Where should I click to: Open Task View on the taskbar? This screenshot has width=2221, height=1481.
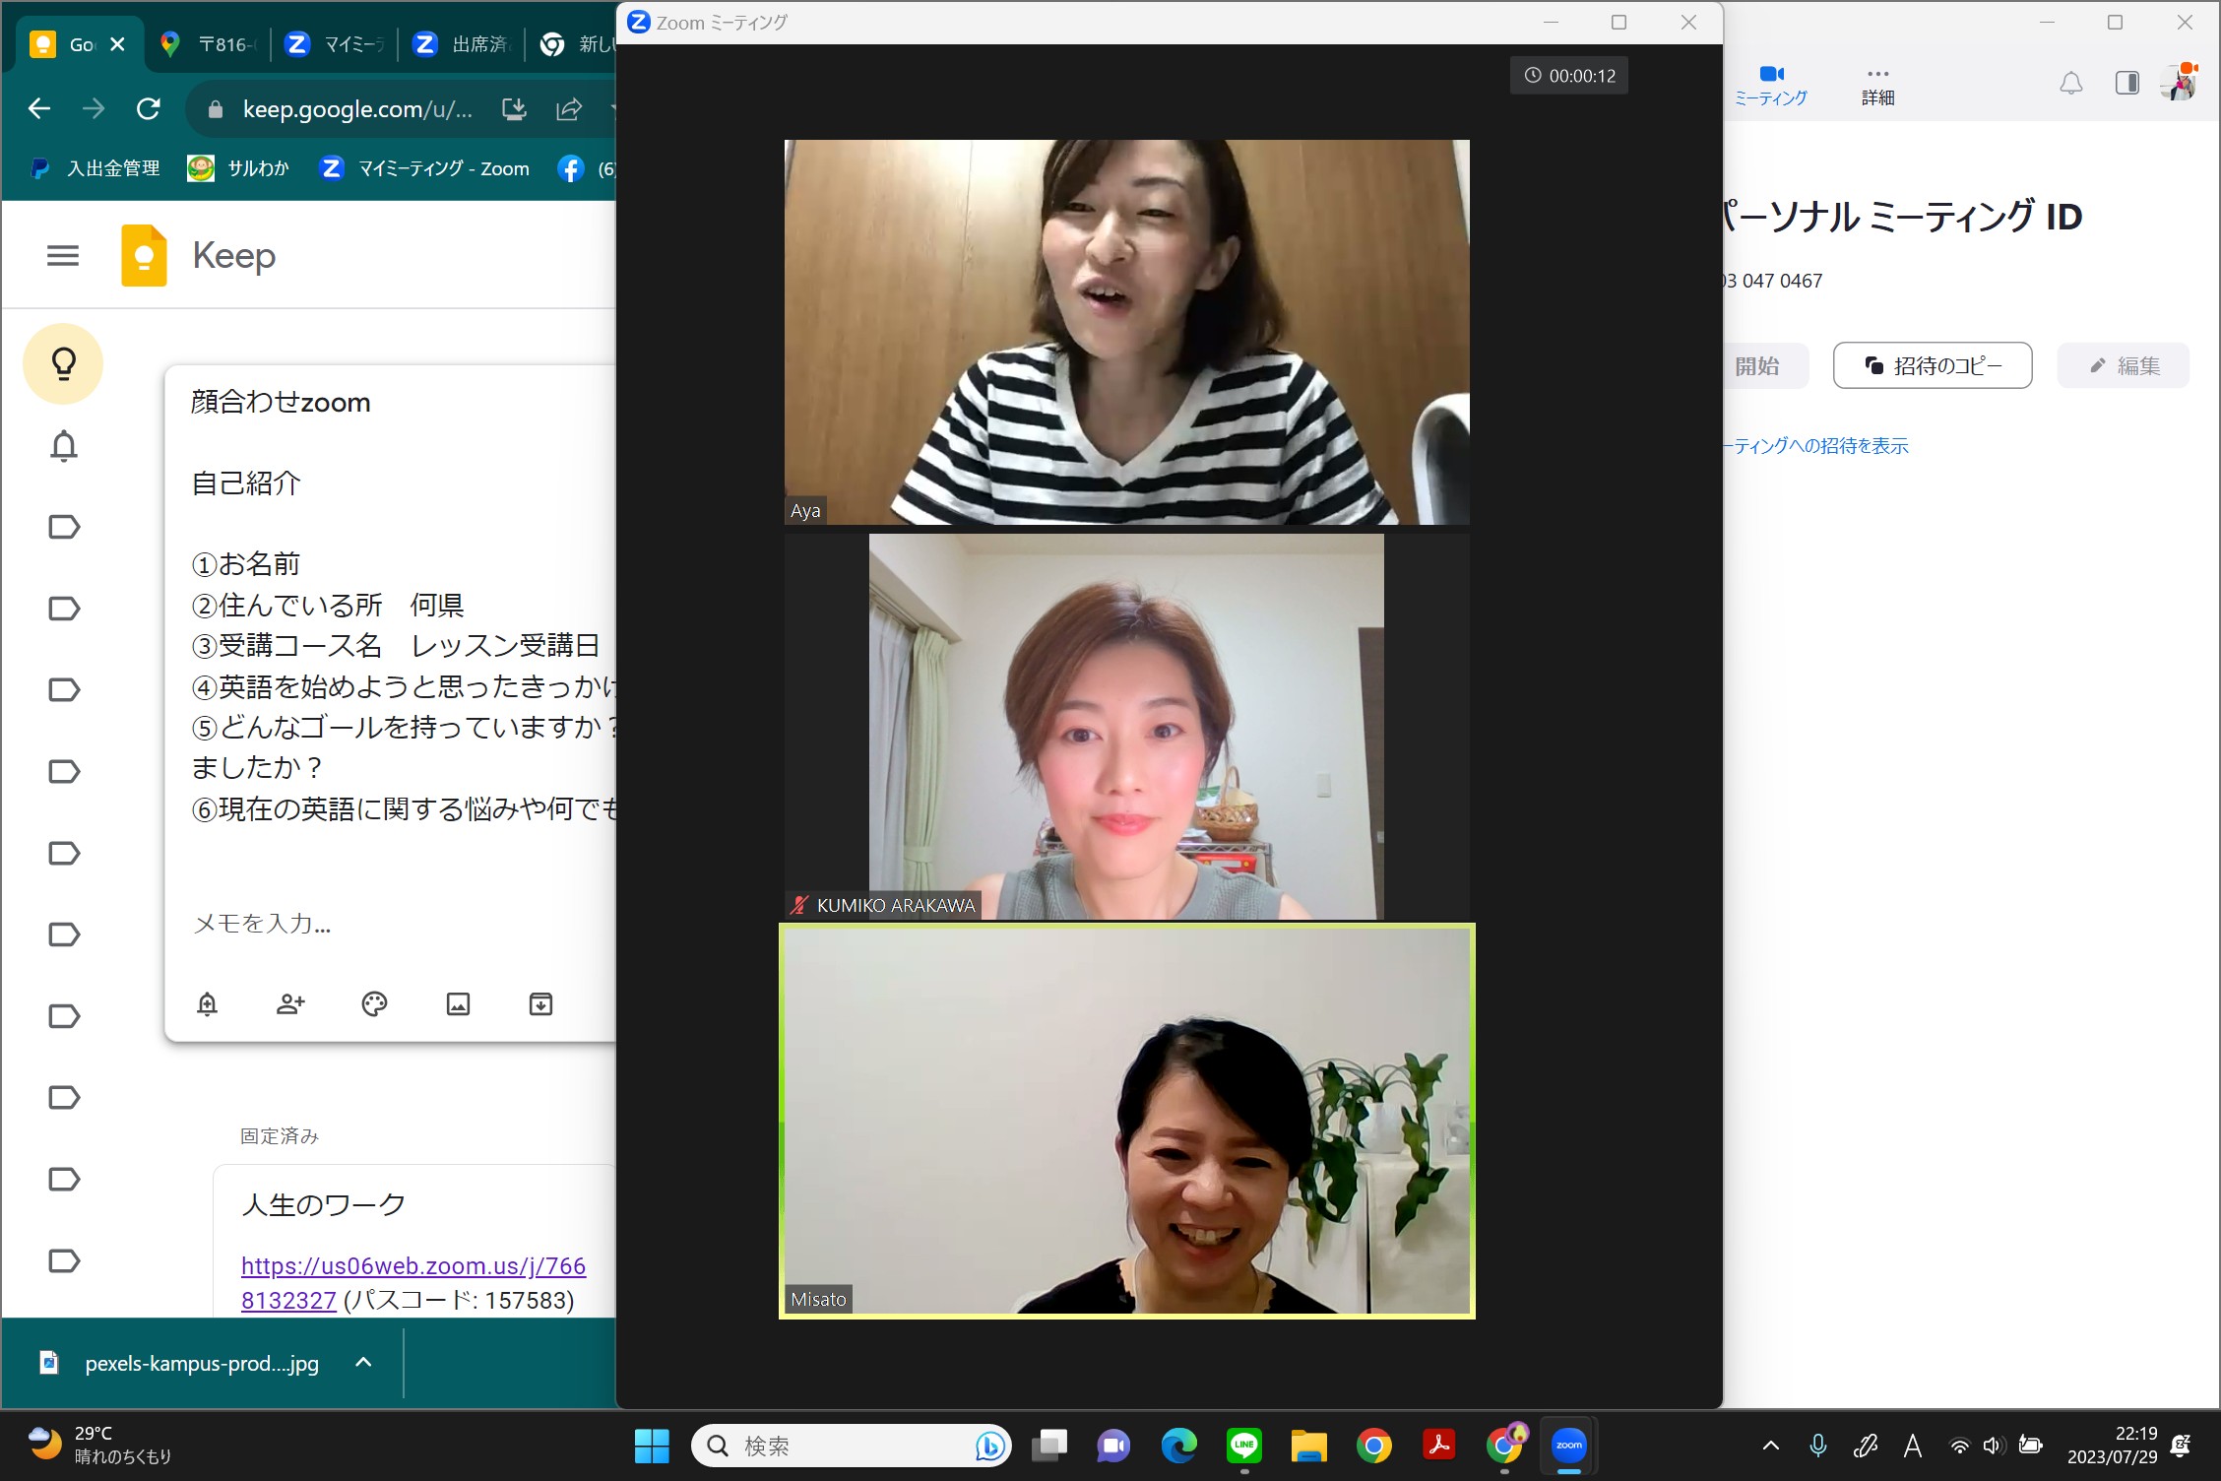[1049, 1446]
